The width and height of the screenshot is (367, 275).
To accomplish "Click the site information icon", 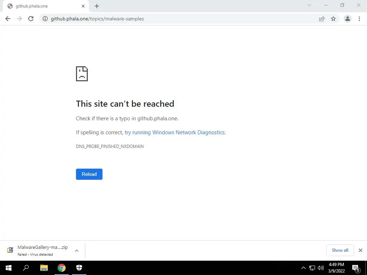I will click(x=45, y=19).
